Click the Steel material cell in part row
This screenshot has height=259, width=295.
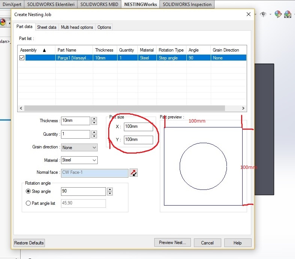pyautogui.click(x=147, y=58)
